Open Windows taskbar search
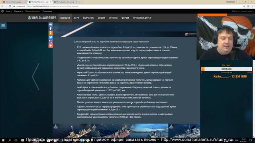The image size is (255, 143). (10, 140)
